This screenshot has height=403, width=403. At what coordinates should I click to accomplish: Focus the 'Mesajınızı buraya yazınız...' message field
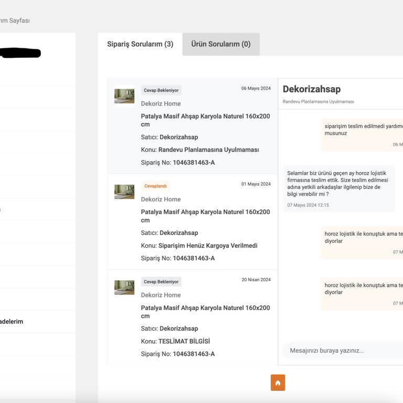tap(341, 351)
